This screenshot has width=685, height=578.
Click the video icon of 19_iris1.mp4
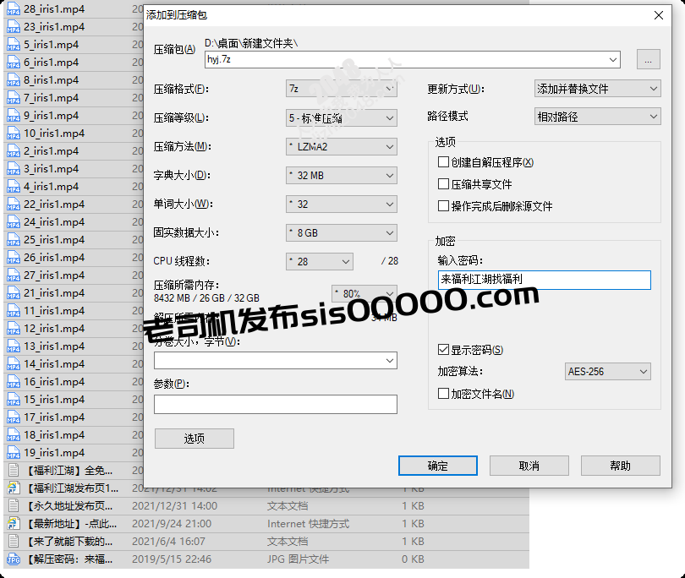click(x=12, y=452)
